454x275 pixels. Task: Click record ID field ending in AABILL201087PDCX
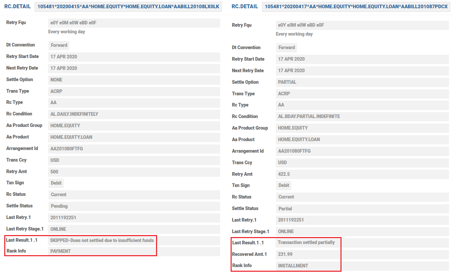click(x=356, y=7)
